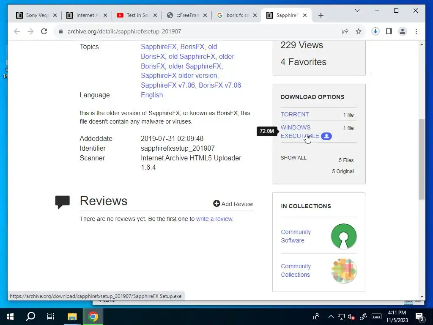Click the TORRENT download link
This screenshot has width=433, height=325.
coord(295,114)
